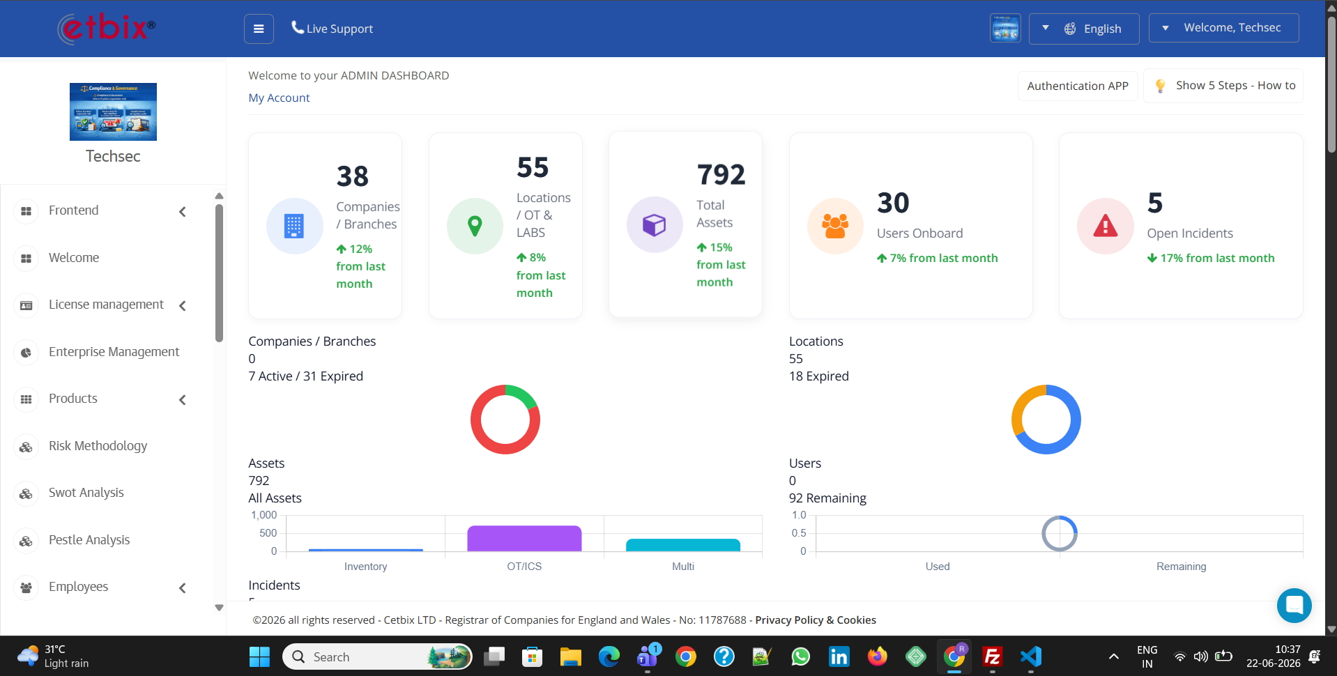Expand the Products submenu chevron
Viewport: 1337px width, 676px height.
pyautogui.click(x=183, y=399)
